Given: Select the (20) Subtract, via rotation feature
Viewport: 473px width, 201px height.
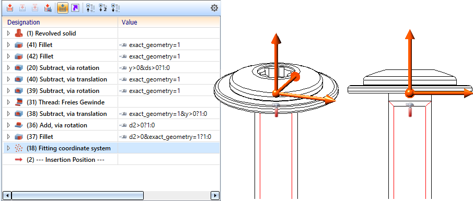Looking at the screenshot, I should (69, 68).
